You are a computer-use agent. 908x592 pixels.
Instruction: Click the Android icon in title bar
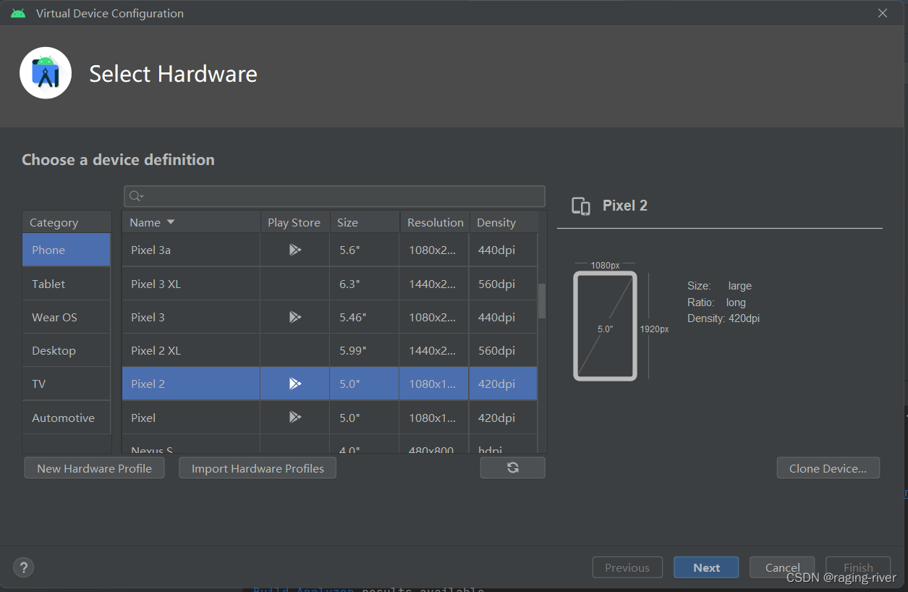coord(18,13)
